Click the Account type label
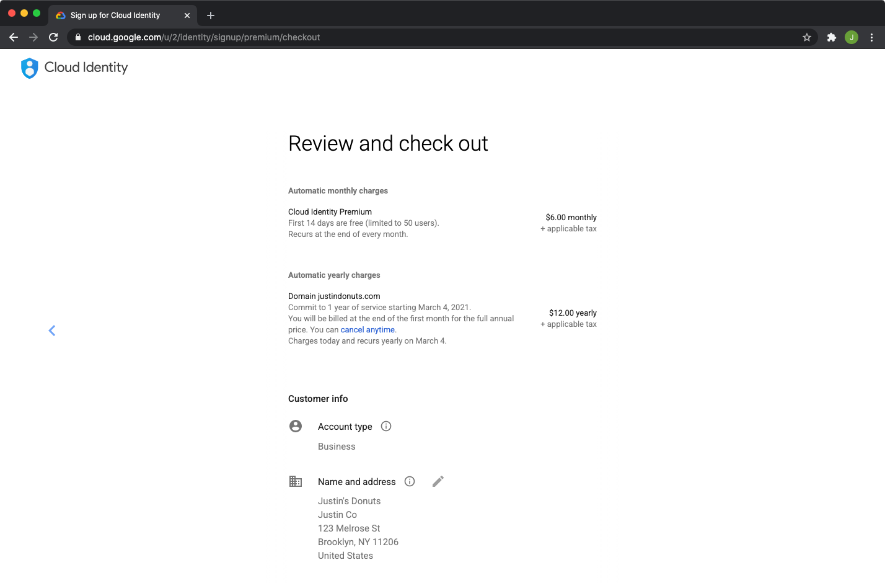The image size is (885, 583). tap(345, 427)
